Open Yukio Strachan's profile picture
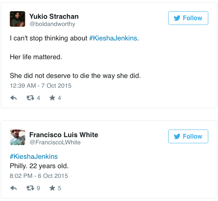Screen dimensions: 218x201 [17, 19]
